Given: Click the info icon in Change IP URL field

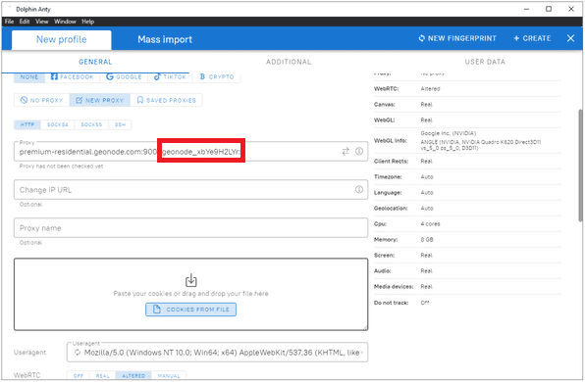Looking at the screenshot, I should click(359, 190).
